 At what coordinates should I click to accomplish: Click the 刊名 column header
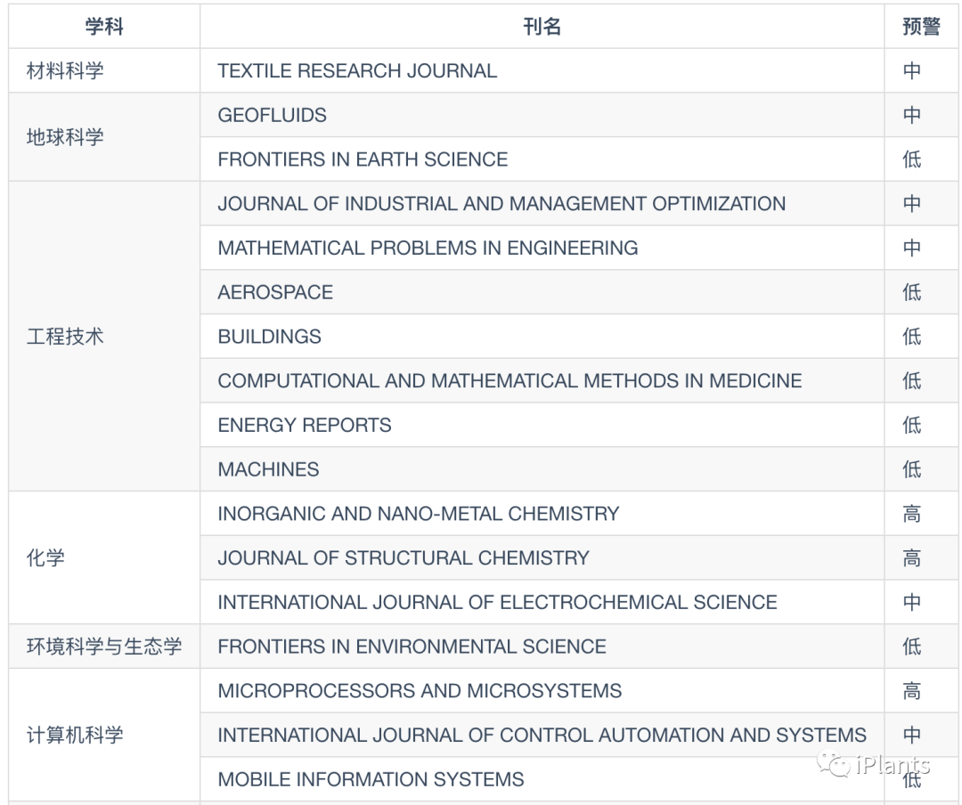[x=542, y=27]
